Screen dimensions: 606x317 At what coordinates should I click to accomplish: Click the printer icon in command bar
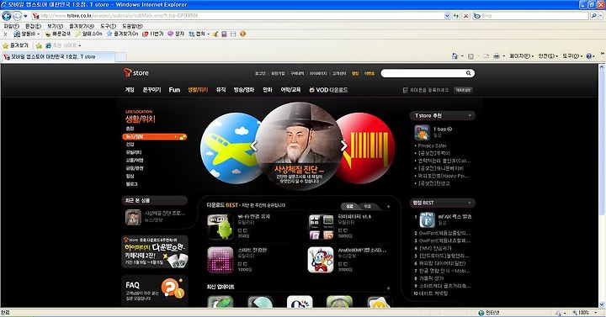(497, 56)
